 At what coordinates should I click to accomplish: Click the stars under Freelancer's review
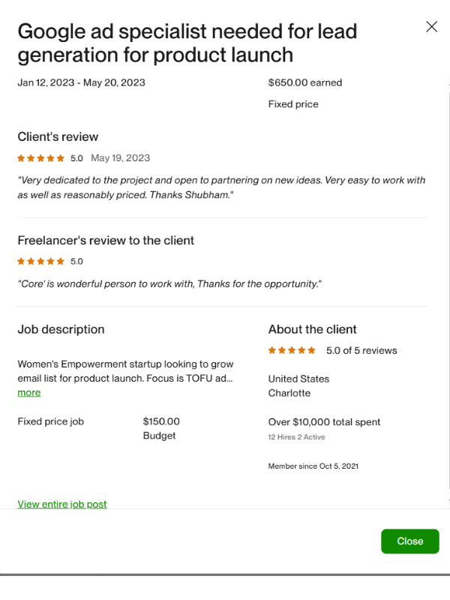(41, 262)
